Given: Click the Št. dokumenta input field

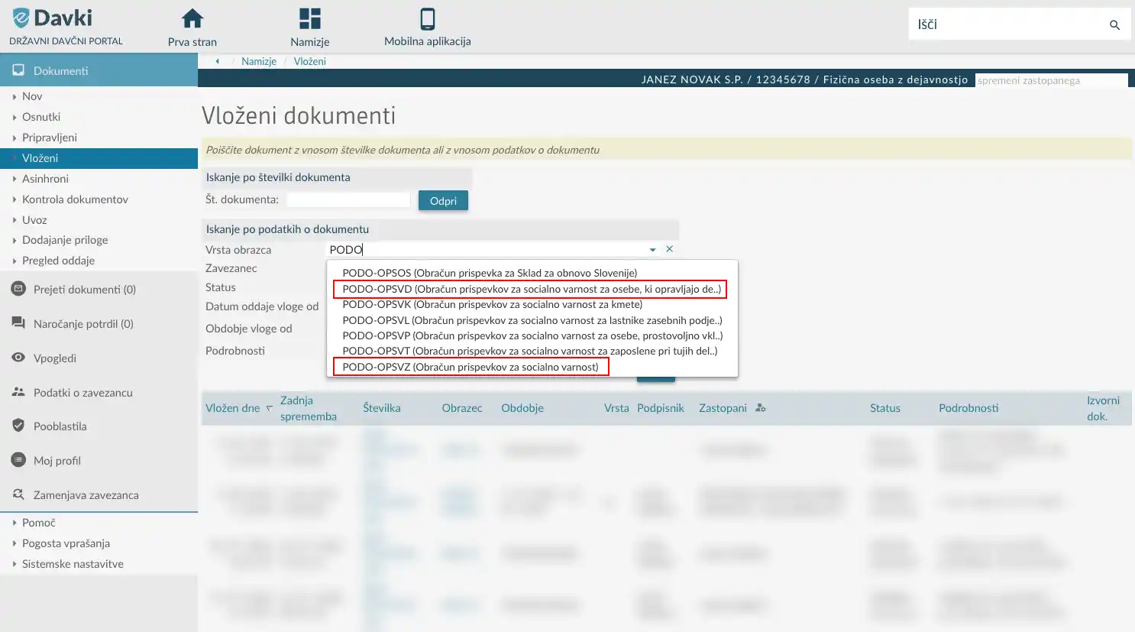Looking at the screenshot, I should tap(348, 199).
